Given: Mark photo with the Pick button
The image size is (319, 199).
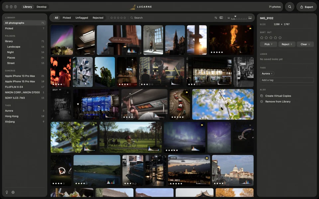Looking at the screenshot, I should (x=268, y=44).
